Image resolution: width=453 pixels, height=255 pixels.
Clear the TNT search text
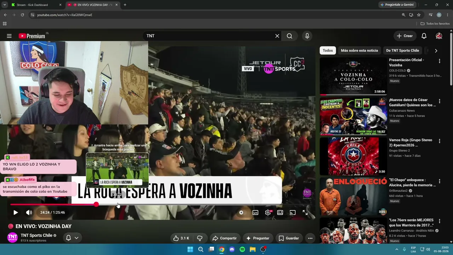click(277, 36)
